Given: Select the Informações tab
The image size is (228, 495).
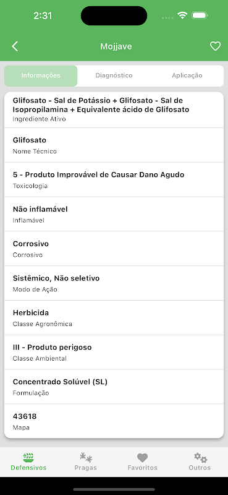Looking at the screenshot, I should click(x=41, y=75).
